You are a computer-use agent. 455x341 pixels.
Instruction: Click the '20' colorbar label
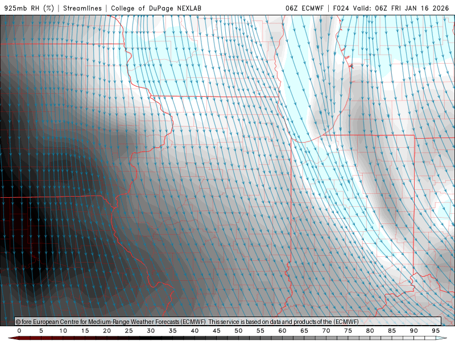tap(107, 331)
